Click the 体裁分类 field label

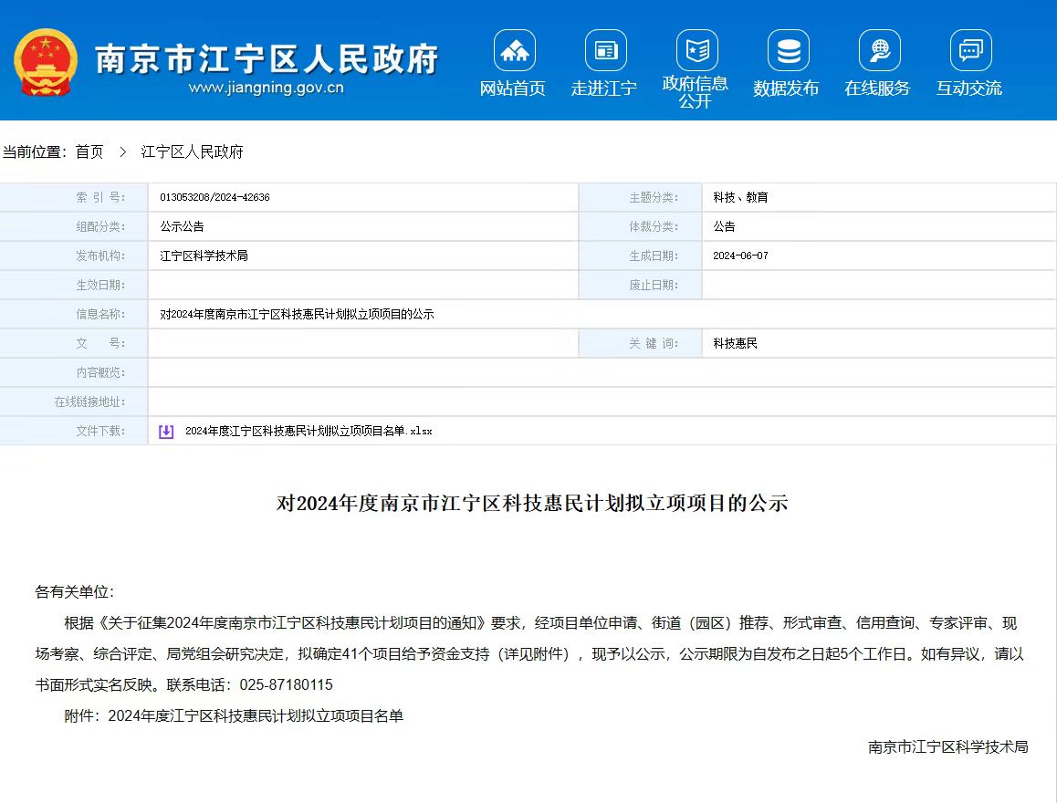point(654,226)
